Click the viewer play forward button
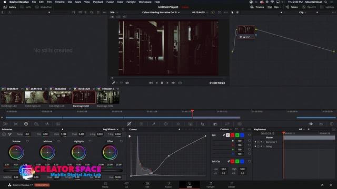 pos(167,83)
